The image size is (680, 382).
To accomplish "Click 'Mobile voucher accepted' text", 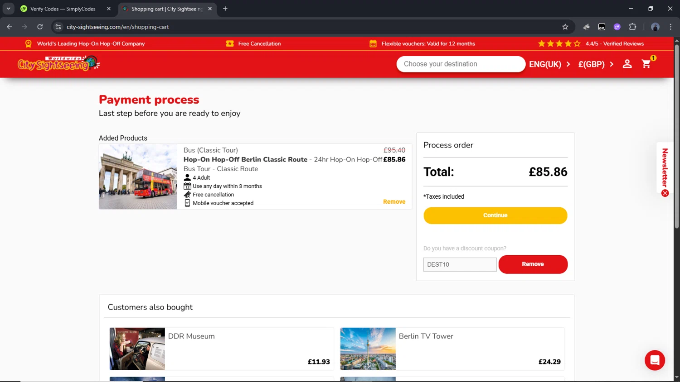I will [x=223, y=203].
